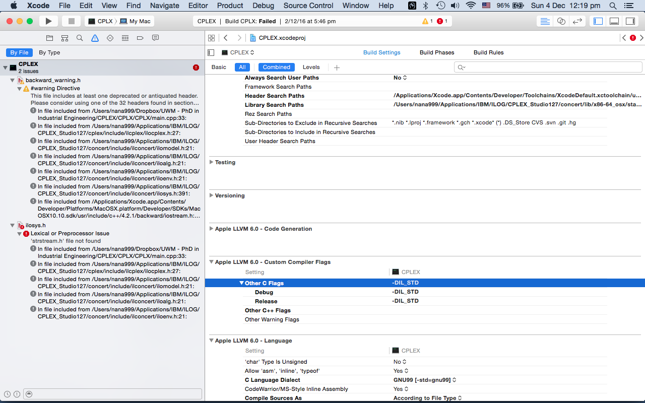Show the Project navigator folder icon
This screenshot has height=403, width=645.
pyautogui.click(x=49, y=38)
